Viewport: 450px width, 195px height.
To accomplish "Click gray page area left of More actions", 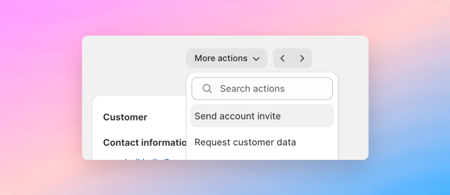I will [x=134, y=64].
